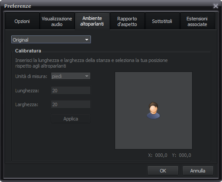
Task: Click upper-left area of room position grid
Action: [x=134, y=91]
